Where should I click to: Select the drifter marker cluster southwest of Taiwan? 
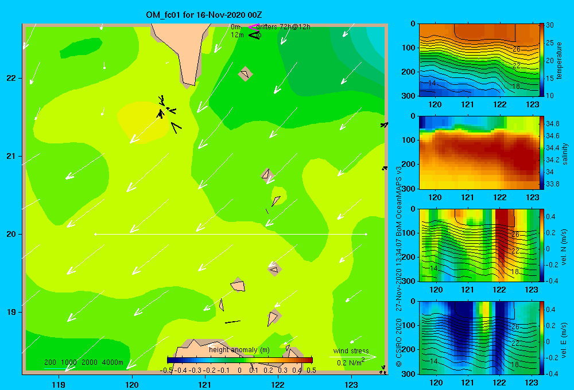(169, 114)
